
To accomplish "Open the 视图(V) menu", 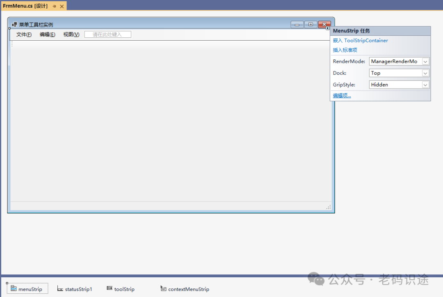I will (x=71, y=34).
